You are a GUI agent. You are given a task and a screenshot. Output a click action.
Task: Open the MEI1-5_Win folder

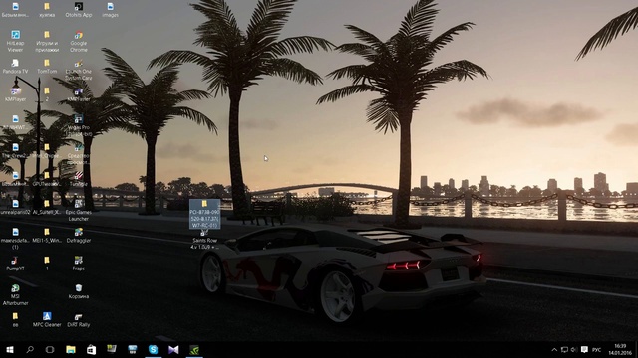click(x=47, y=236)
